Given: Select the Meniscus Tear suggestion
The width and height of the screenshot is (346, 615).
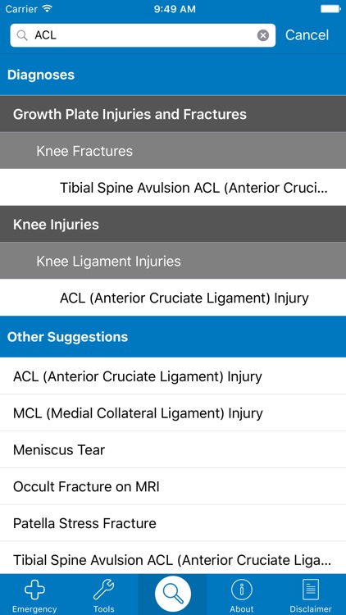Looking at the screenshot, I should [x=173, y=449].
